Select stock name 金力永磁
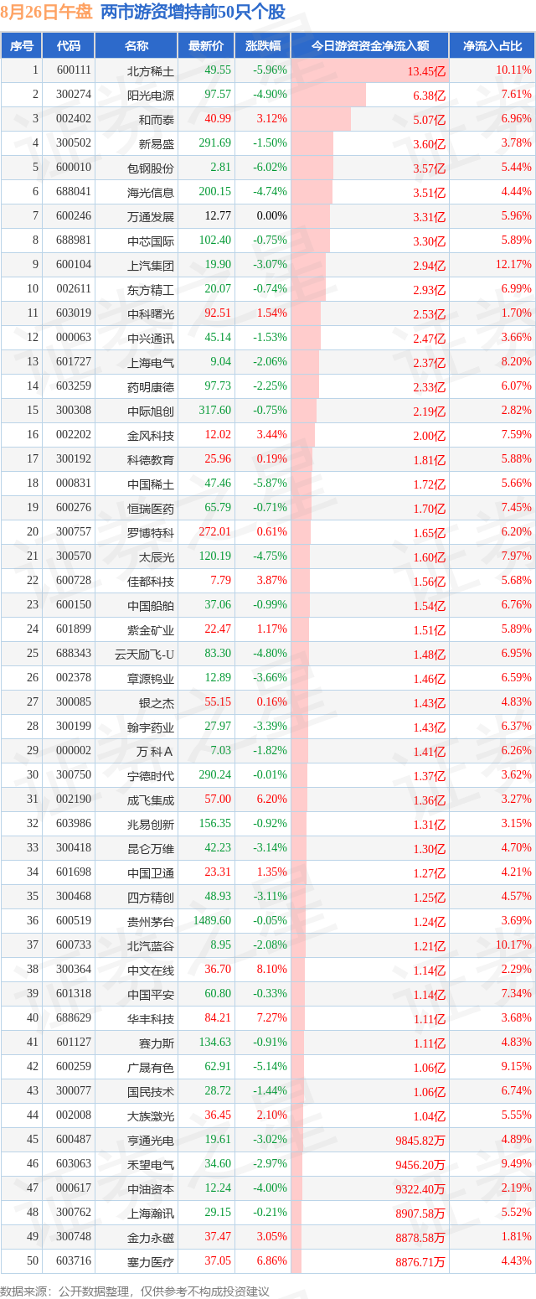 [151, 1237]
